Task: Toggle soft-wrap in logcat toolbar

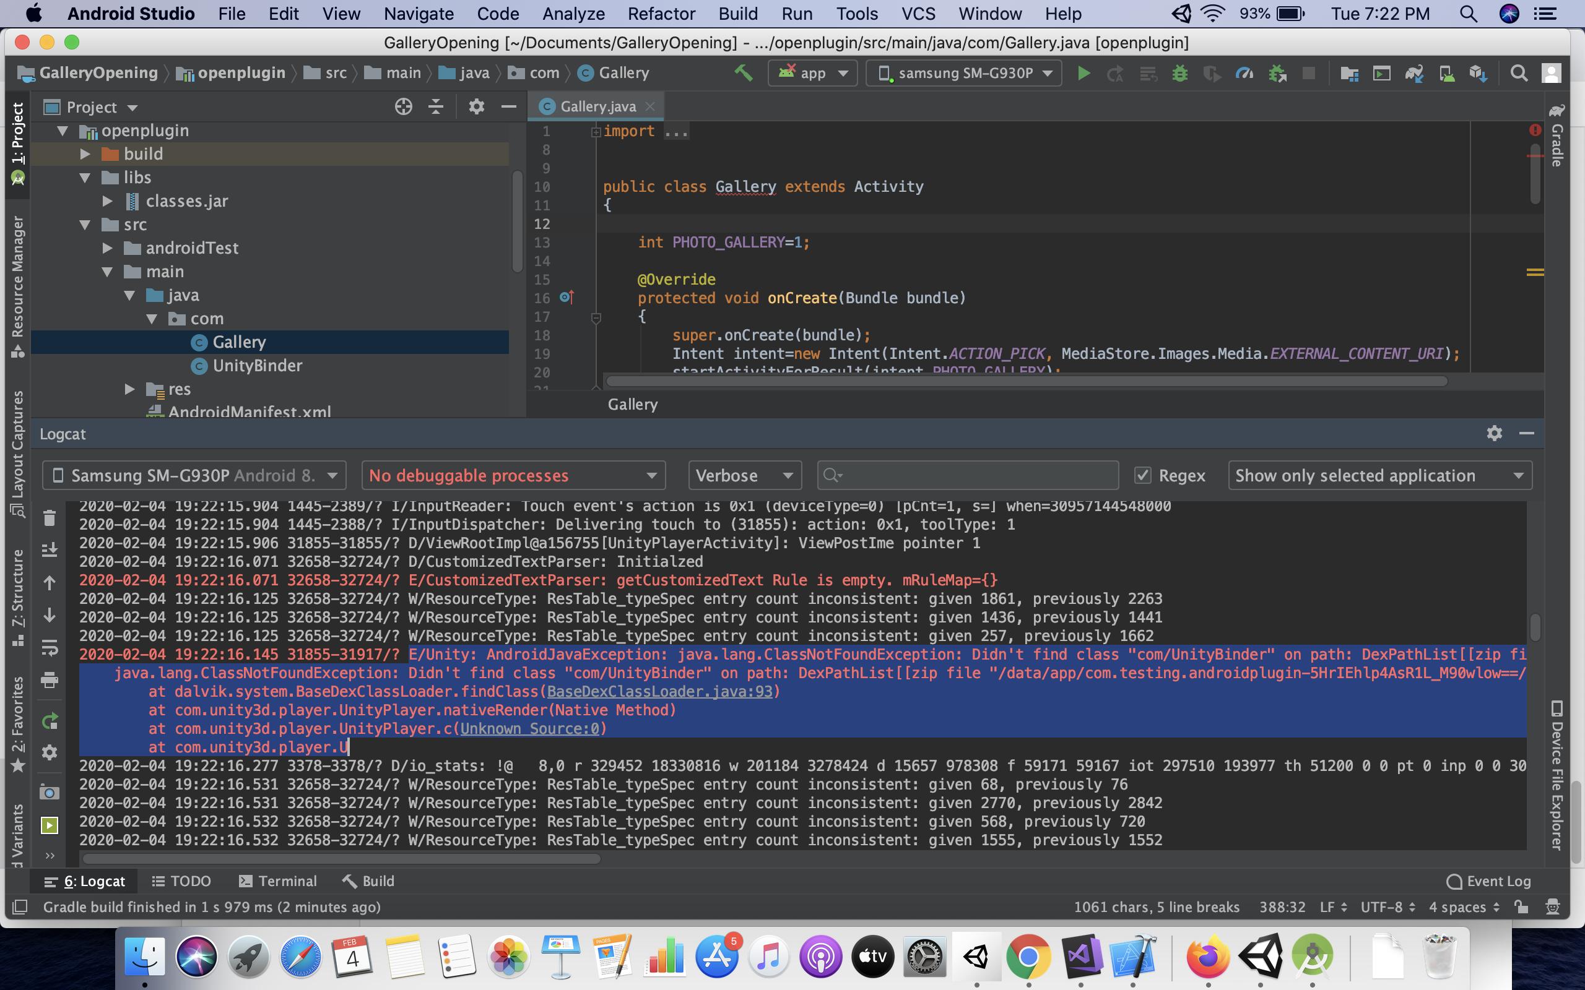Action: [50, 648]
